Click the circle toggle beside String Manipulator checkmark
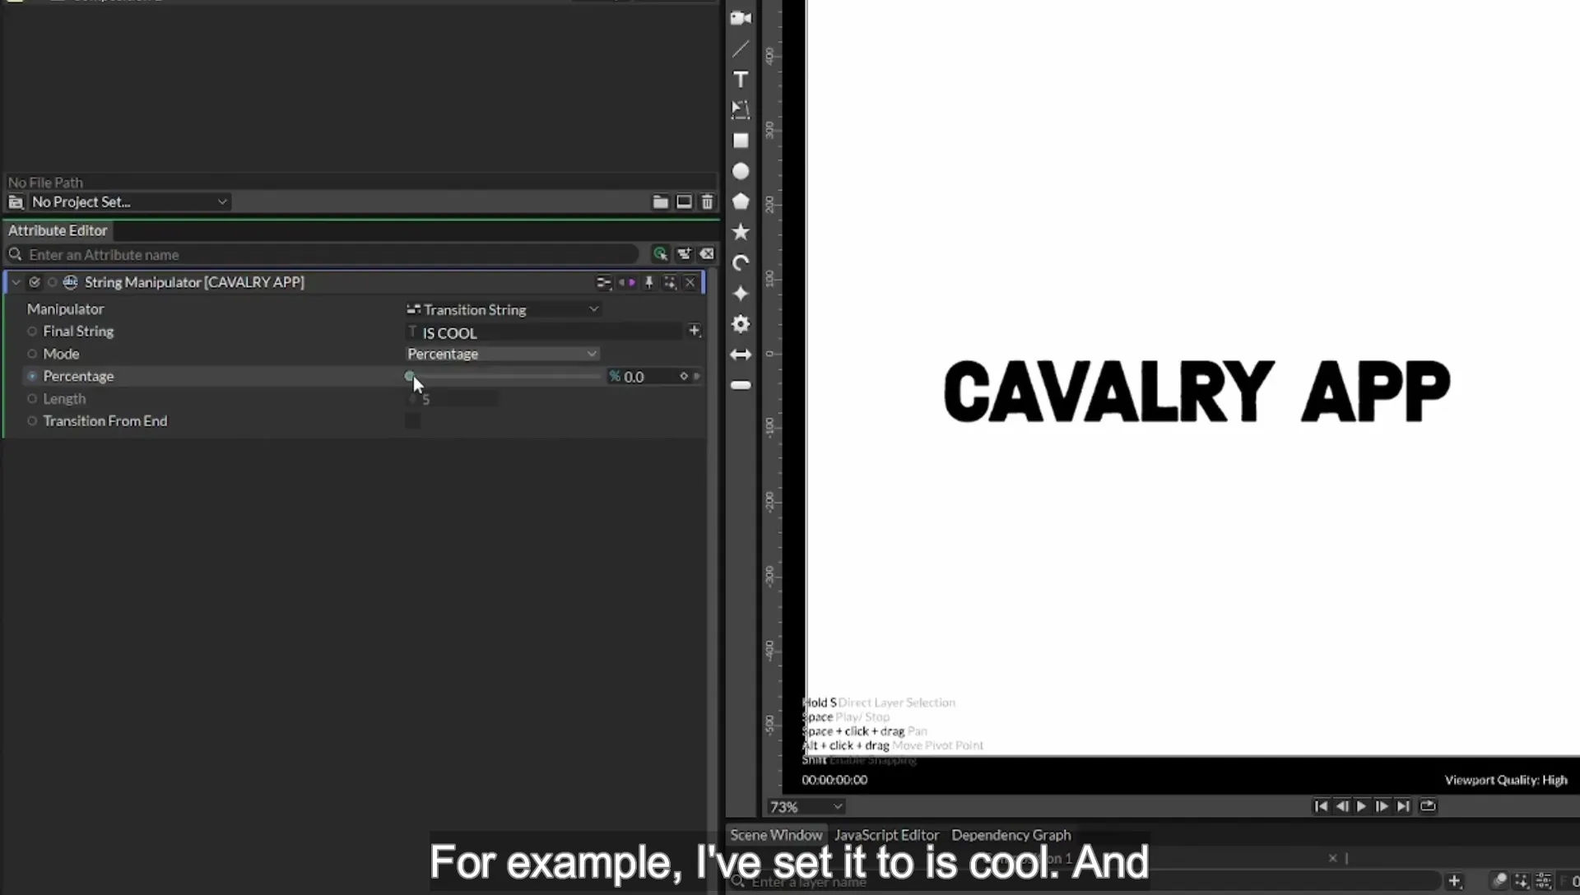1580x895 pixels. (52, 282)
